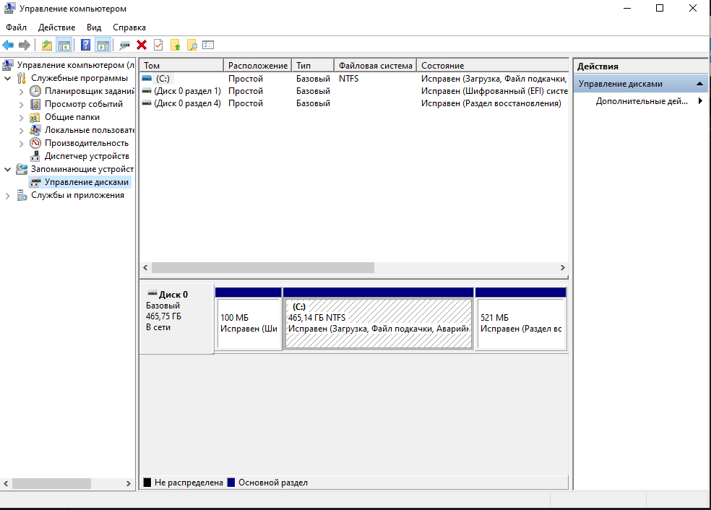
Task: Open the Справка menu
Action: tap(129, 27)
